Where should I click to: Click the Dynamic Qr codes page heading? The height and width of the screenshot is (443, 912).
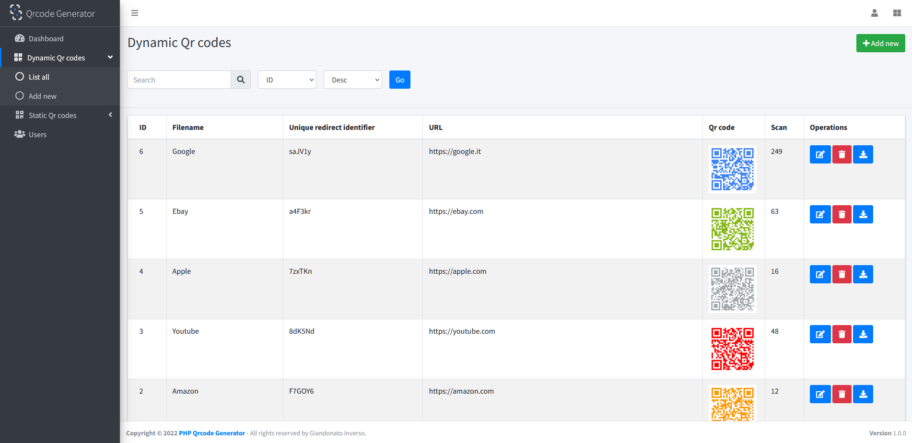click(179, 43)
